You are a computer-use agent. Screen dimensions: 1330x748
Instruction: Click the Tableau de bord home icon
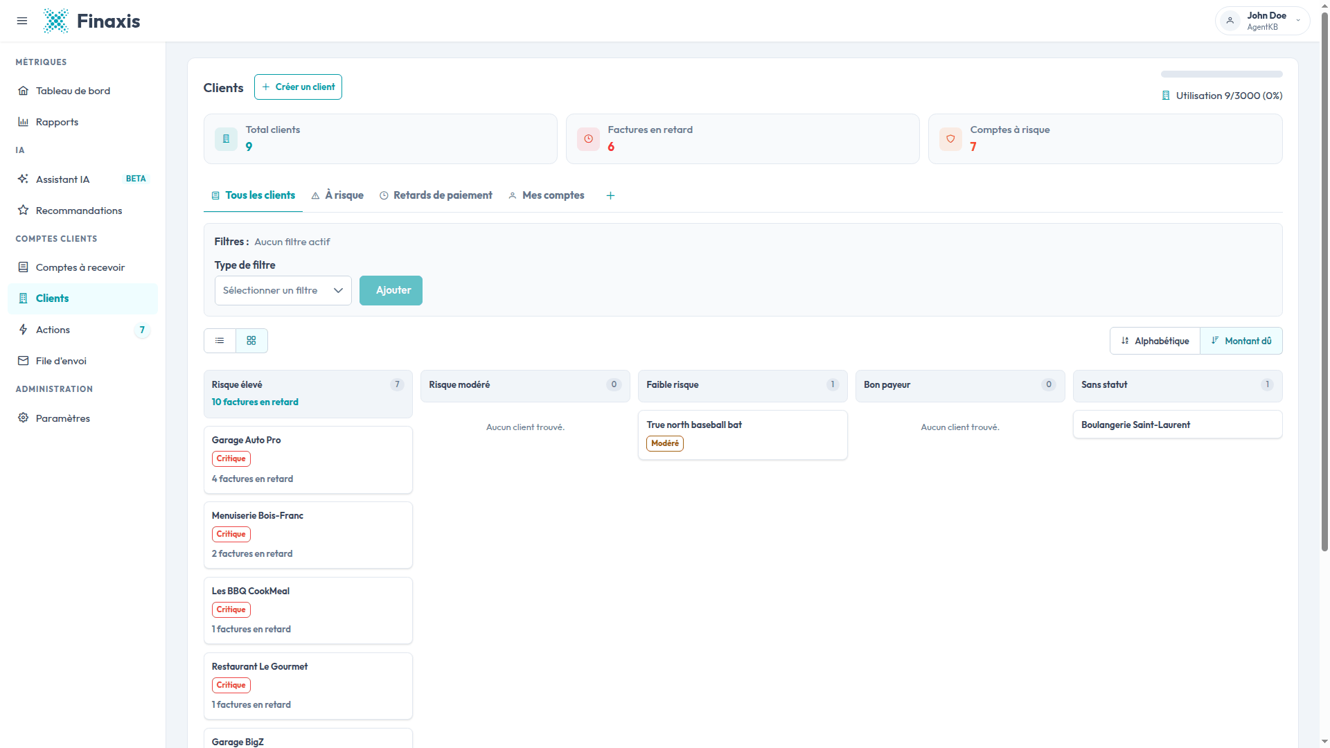tap(23, 91)
